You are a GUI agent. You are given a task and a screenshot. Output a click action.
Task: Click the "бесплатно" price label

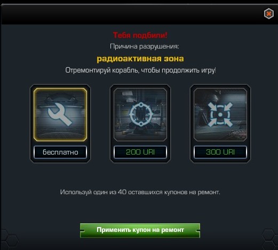click(60, 152)
